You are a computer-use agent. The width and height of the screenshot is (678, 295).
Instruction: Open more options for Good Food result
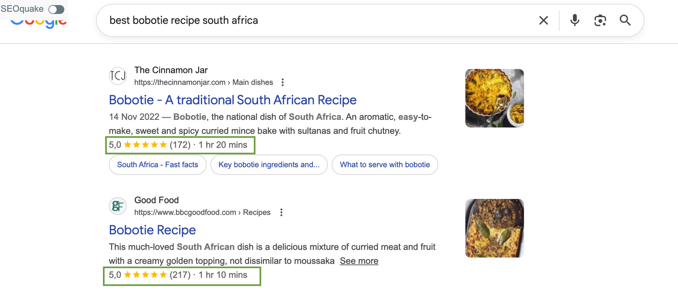click(x=281, y=212)
